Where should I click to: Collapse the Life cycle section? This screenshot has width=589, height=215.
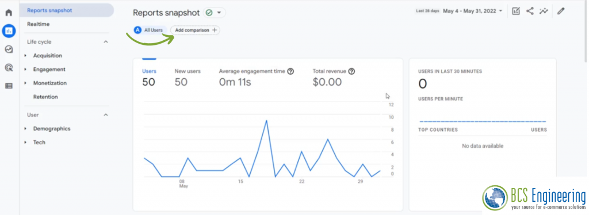(x=106, y=42)
